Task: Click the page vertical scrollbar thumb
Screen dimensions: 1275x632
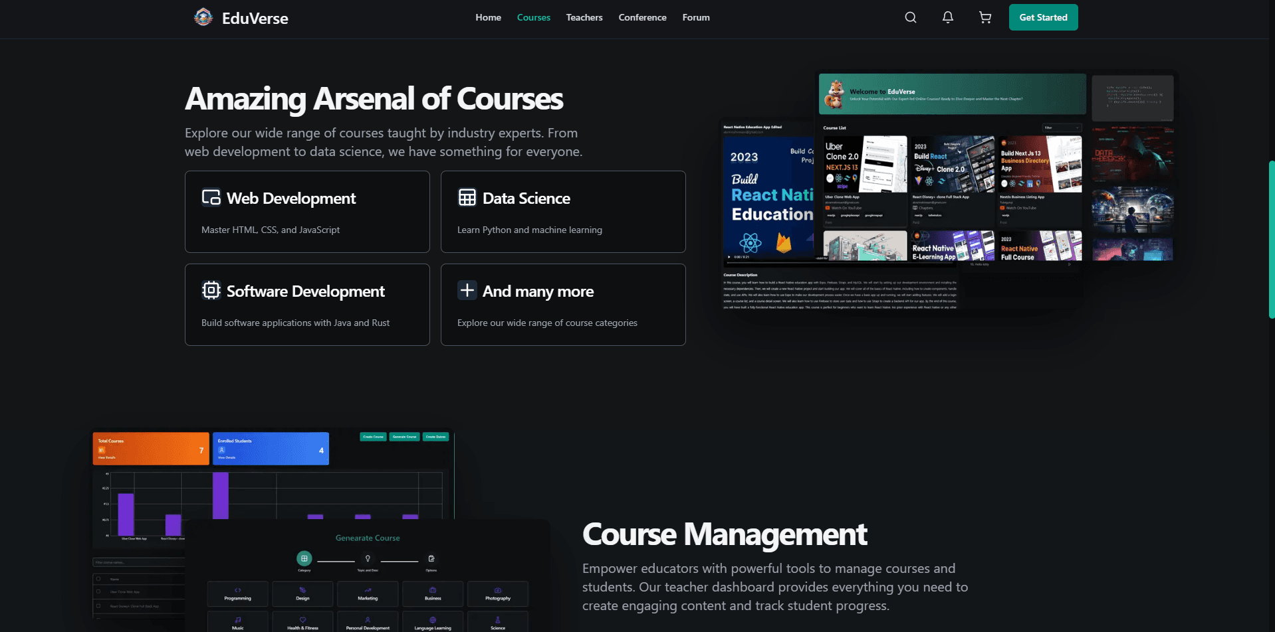Action: click(1271, 239)
